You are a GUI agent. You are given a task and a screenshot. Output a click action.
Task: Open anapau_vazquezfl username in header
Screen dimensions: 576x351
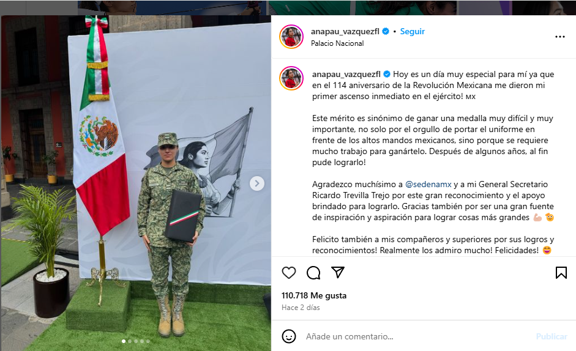[345, 32]
